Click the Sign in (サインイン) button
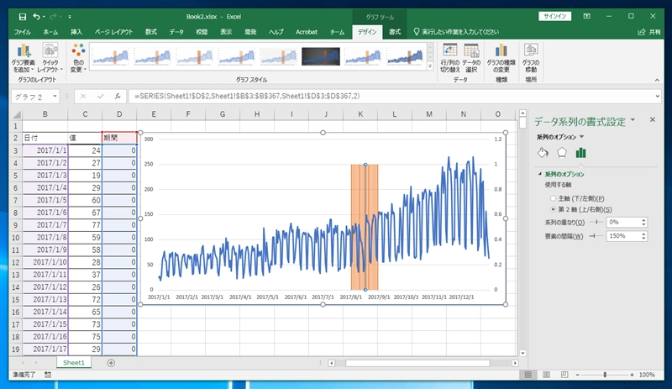Viewport: 672px width, 389px height. pyautogui.click(x=555, y=16)
